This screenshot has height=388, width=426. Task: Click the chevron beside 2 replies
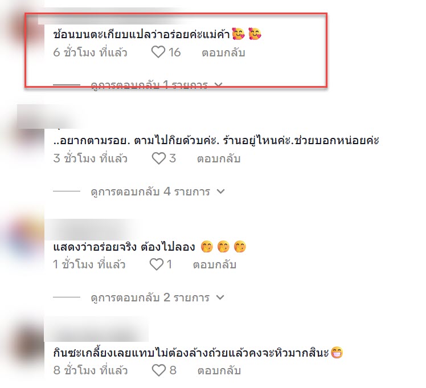(220, 297)
